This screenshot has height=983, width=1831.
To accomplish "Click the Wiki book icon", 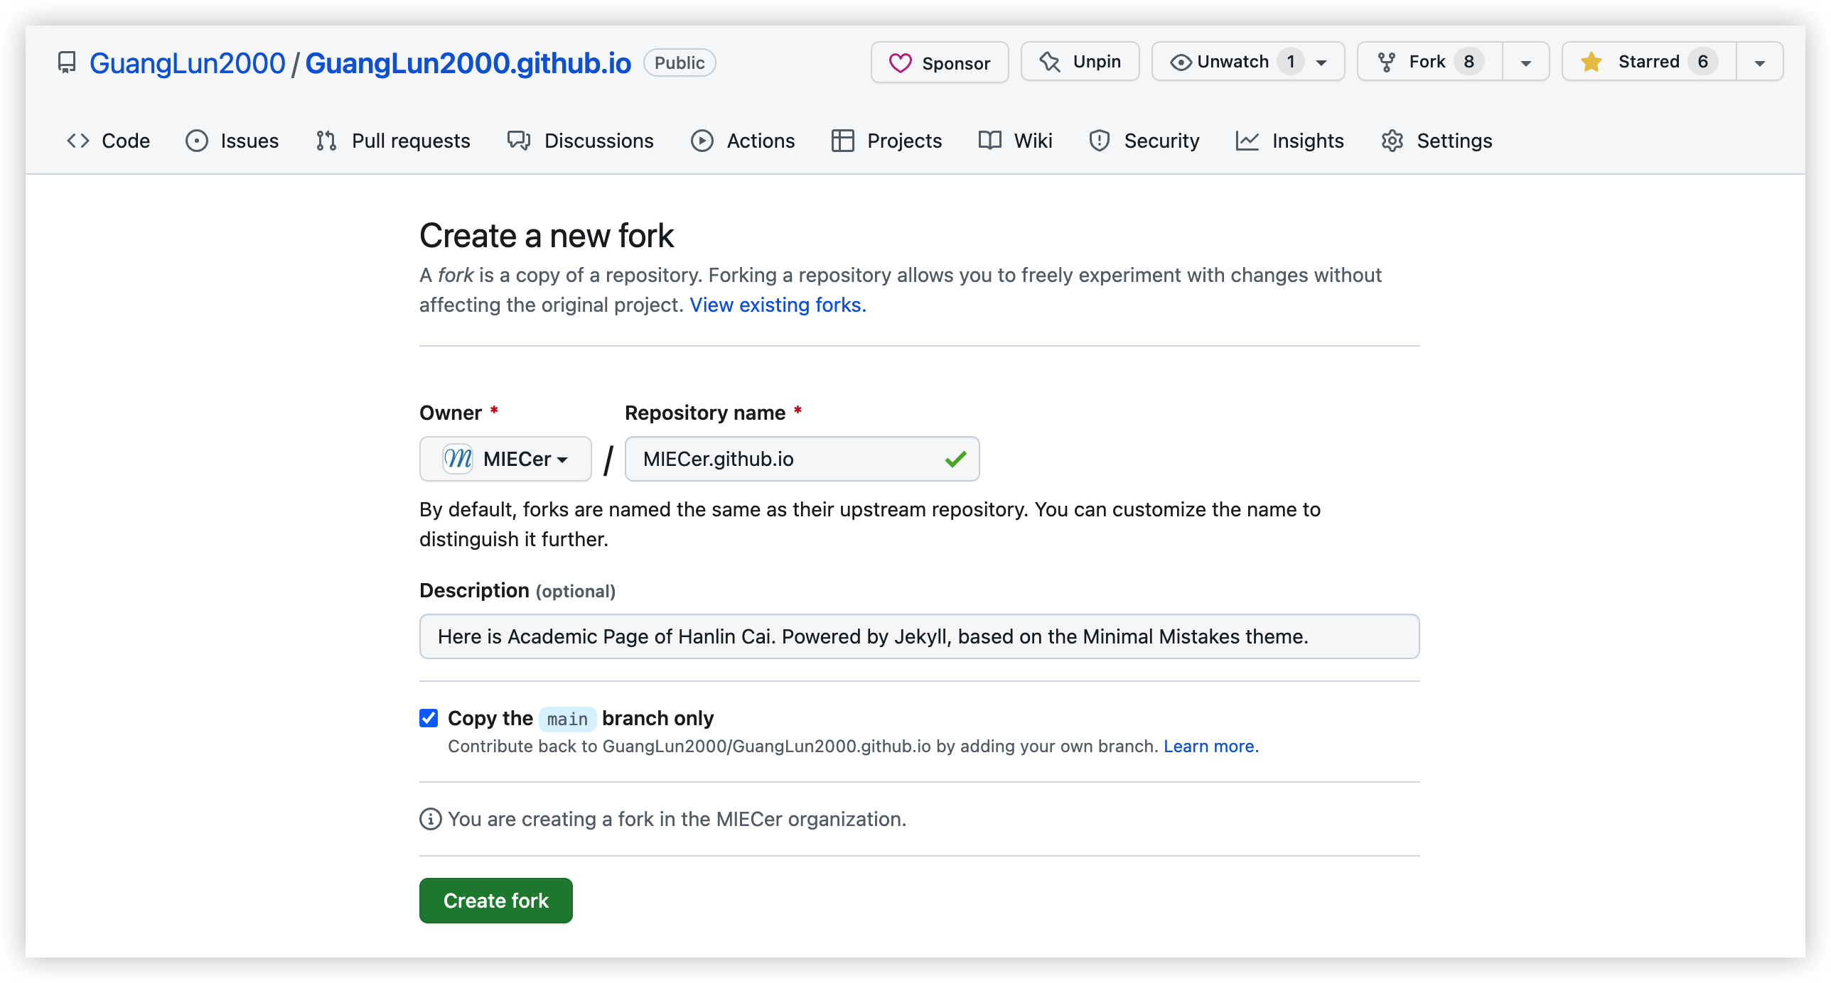I will coord(988,141).
